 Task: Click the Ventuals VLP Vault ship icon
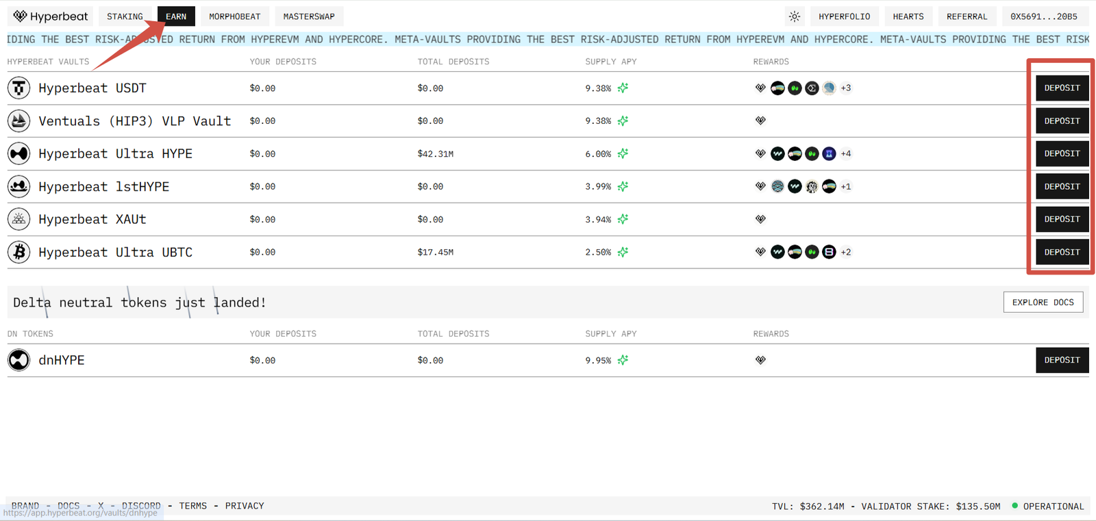[19, 121]
